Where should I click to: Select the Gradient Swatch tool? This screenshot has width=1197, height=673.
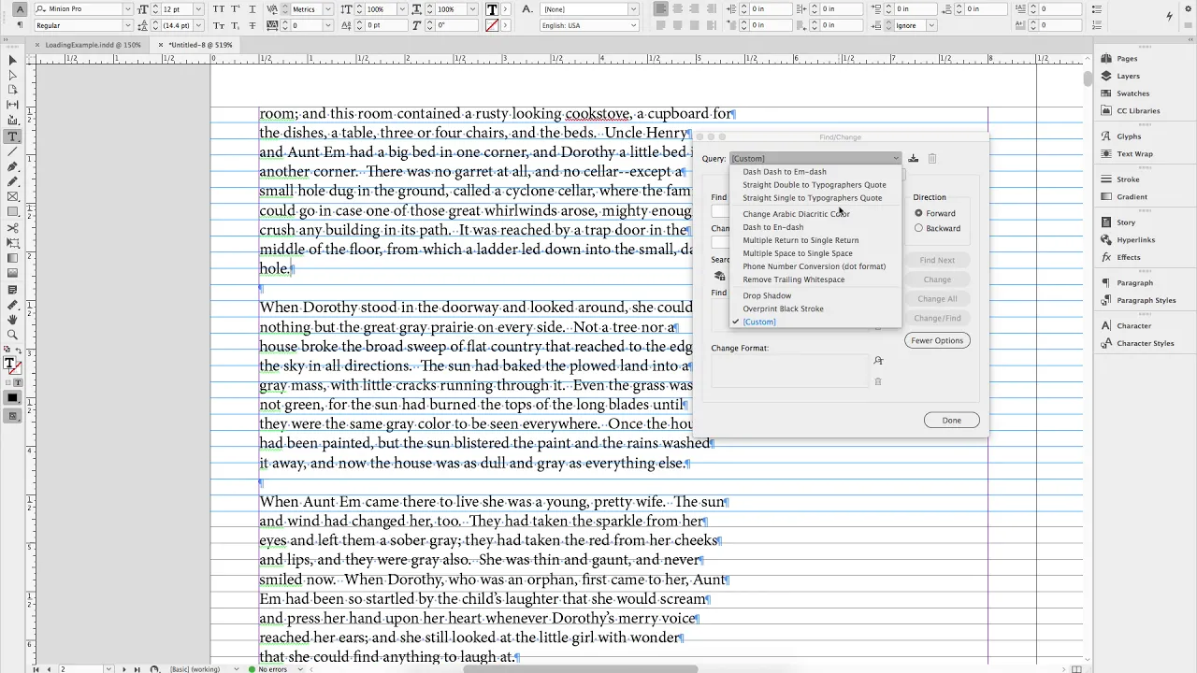pyautogui.click(x=12, y=258)
